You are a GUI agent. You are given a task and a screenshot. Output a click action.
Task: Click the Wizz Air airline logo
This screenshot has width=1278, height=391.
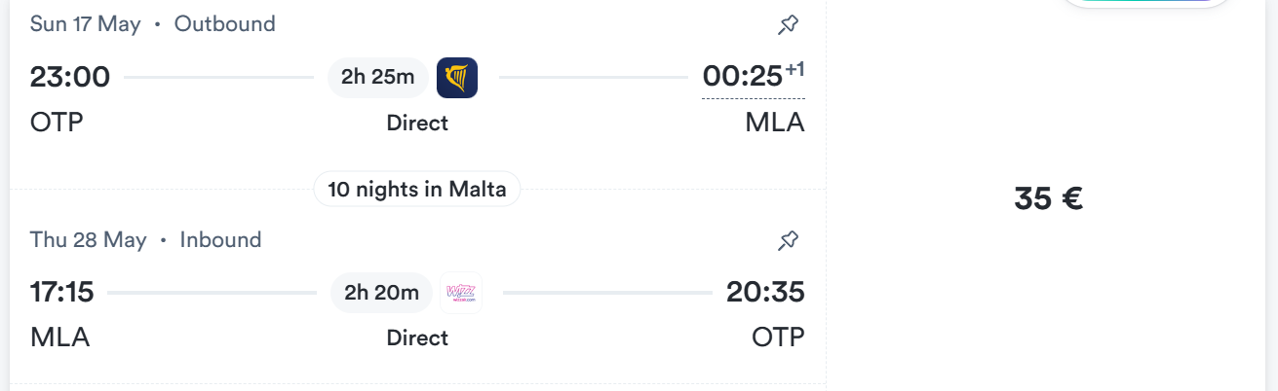[x=461, y=293]
